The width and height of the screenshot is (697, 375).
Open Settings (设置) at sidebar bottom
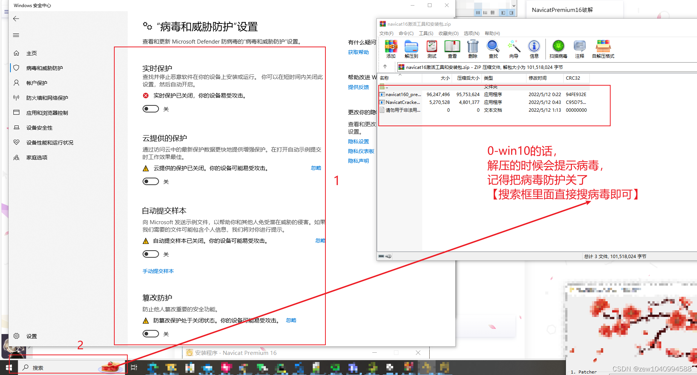click(32, 336)
